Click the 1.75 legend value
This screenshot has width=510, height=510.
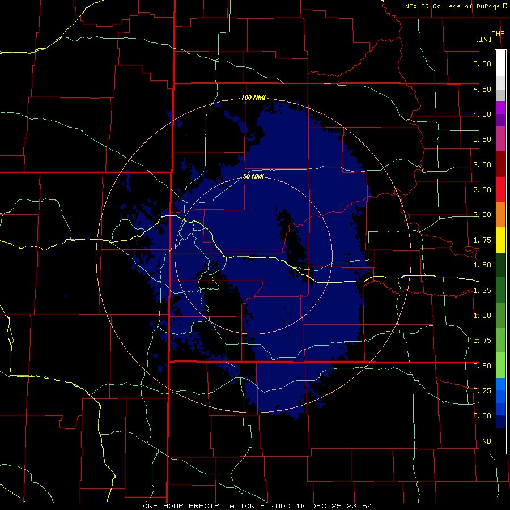[x=482, y=240]
